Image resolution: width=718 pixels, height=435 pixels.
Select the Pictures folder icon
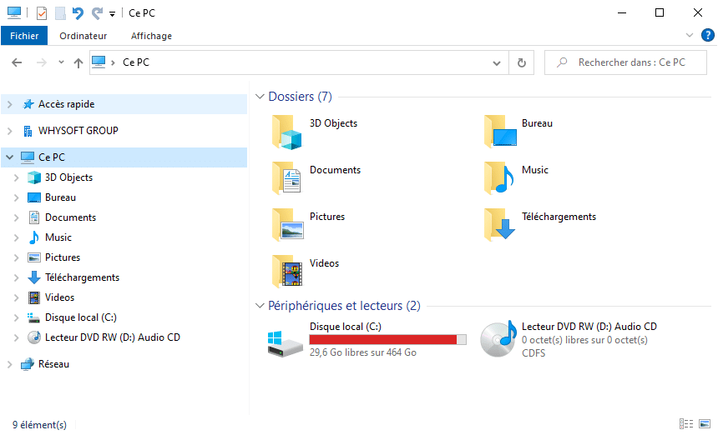[x=287, y=224]
